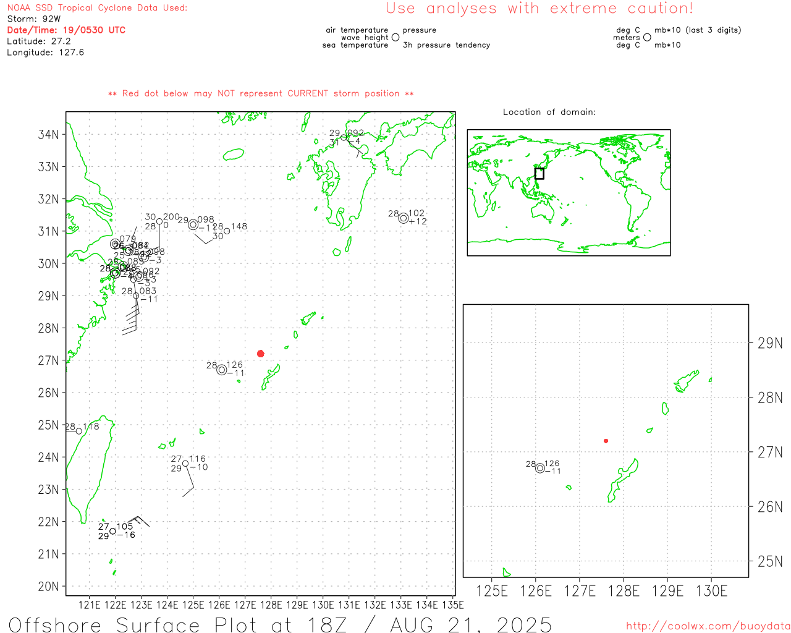Click the station circle with pressure 118 near Taiwan
The image size is (791, 633).
[79, 431]
